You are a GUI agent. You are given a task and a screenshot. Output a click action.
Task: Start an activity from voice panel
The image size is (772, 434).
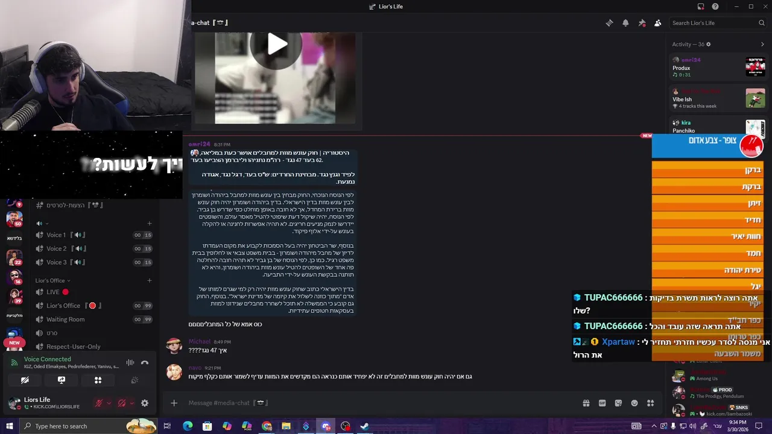tap(98, 380)
